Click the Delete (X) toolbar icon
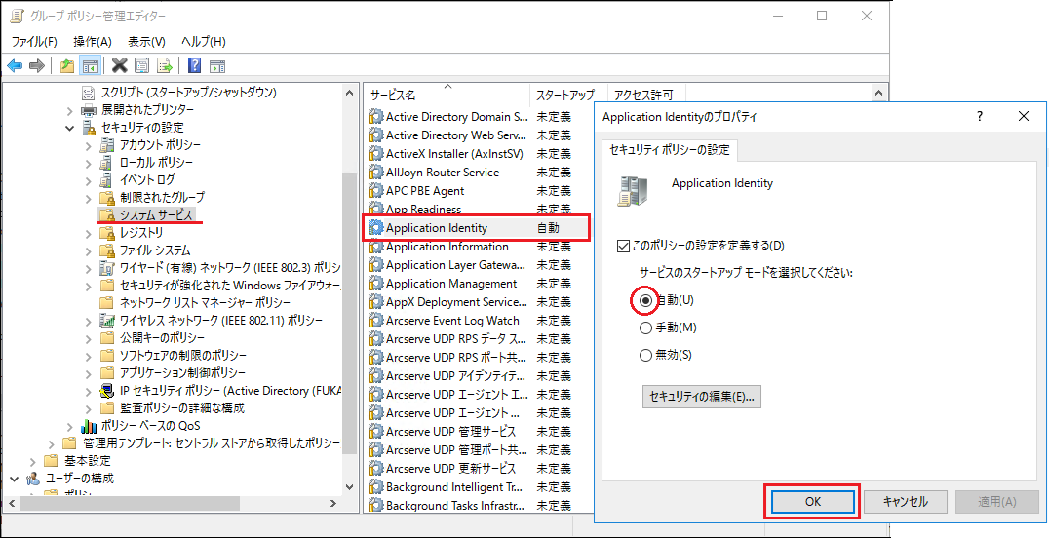The width and height of the screenshot is (1049, 538). click(120, 65)
